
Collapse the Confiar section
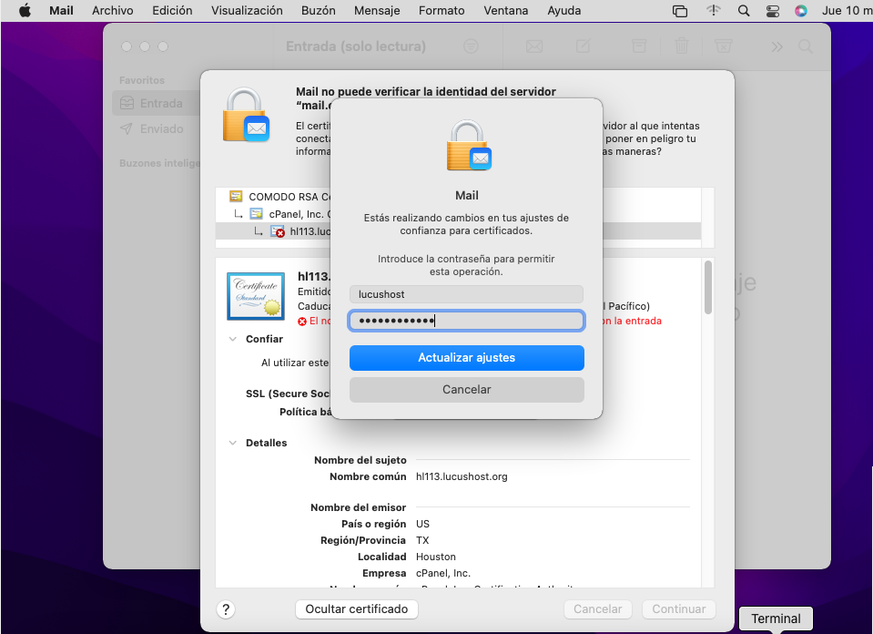233,339
